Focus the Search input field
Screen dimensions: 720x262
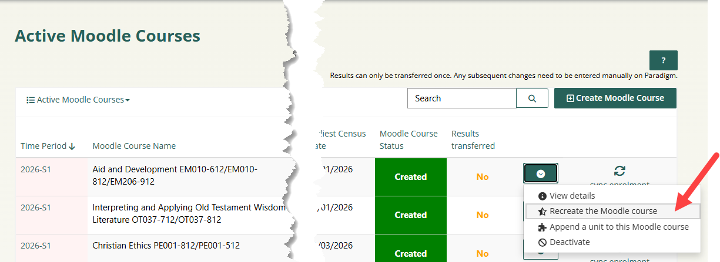click(461, 98)
